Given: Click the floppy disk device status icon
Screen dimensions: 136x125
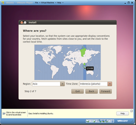Looking at the screenshot, I should coord(97,121).
